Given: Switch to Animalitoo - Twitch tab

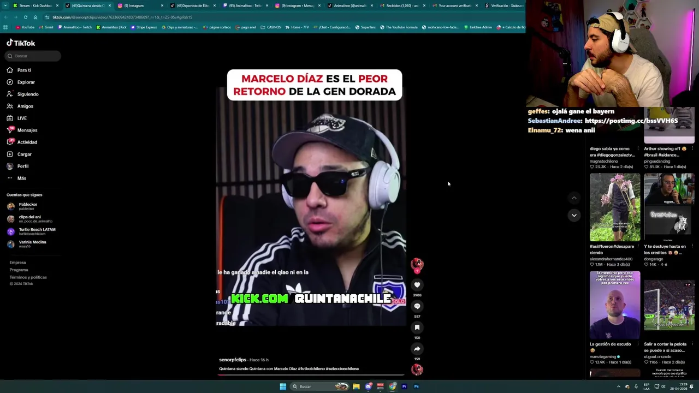Looking at the screenshot, I should (245, 5).
